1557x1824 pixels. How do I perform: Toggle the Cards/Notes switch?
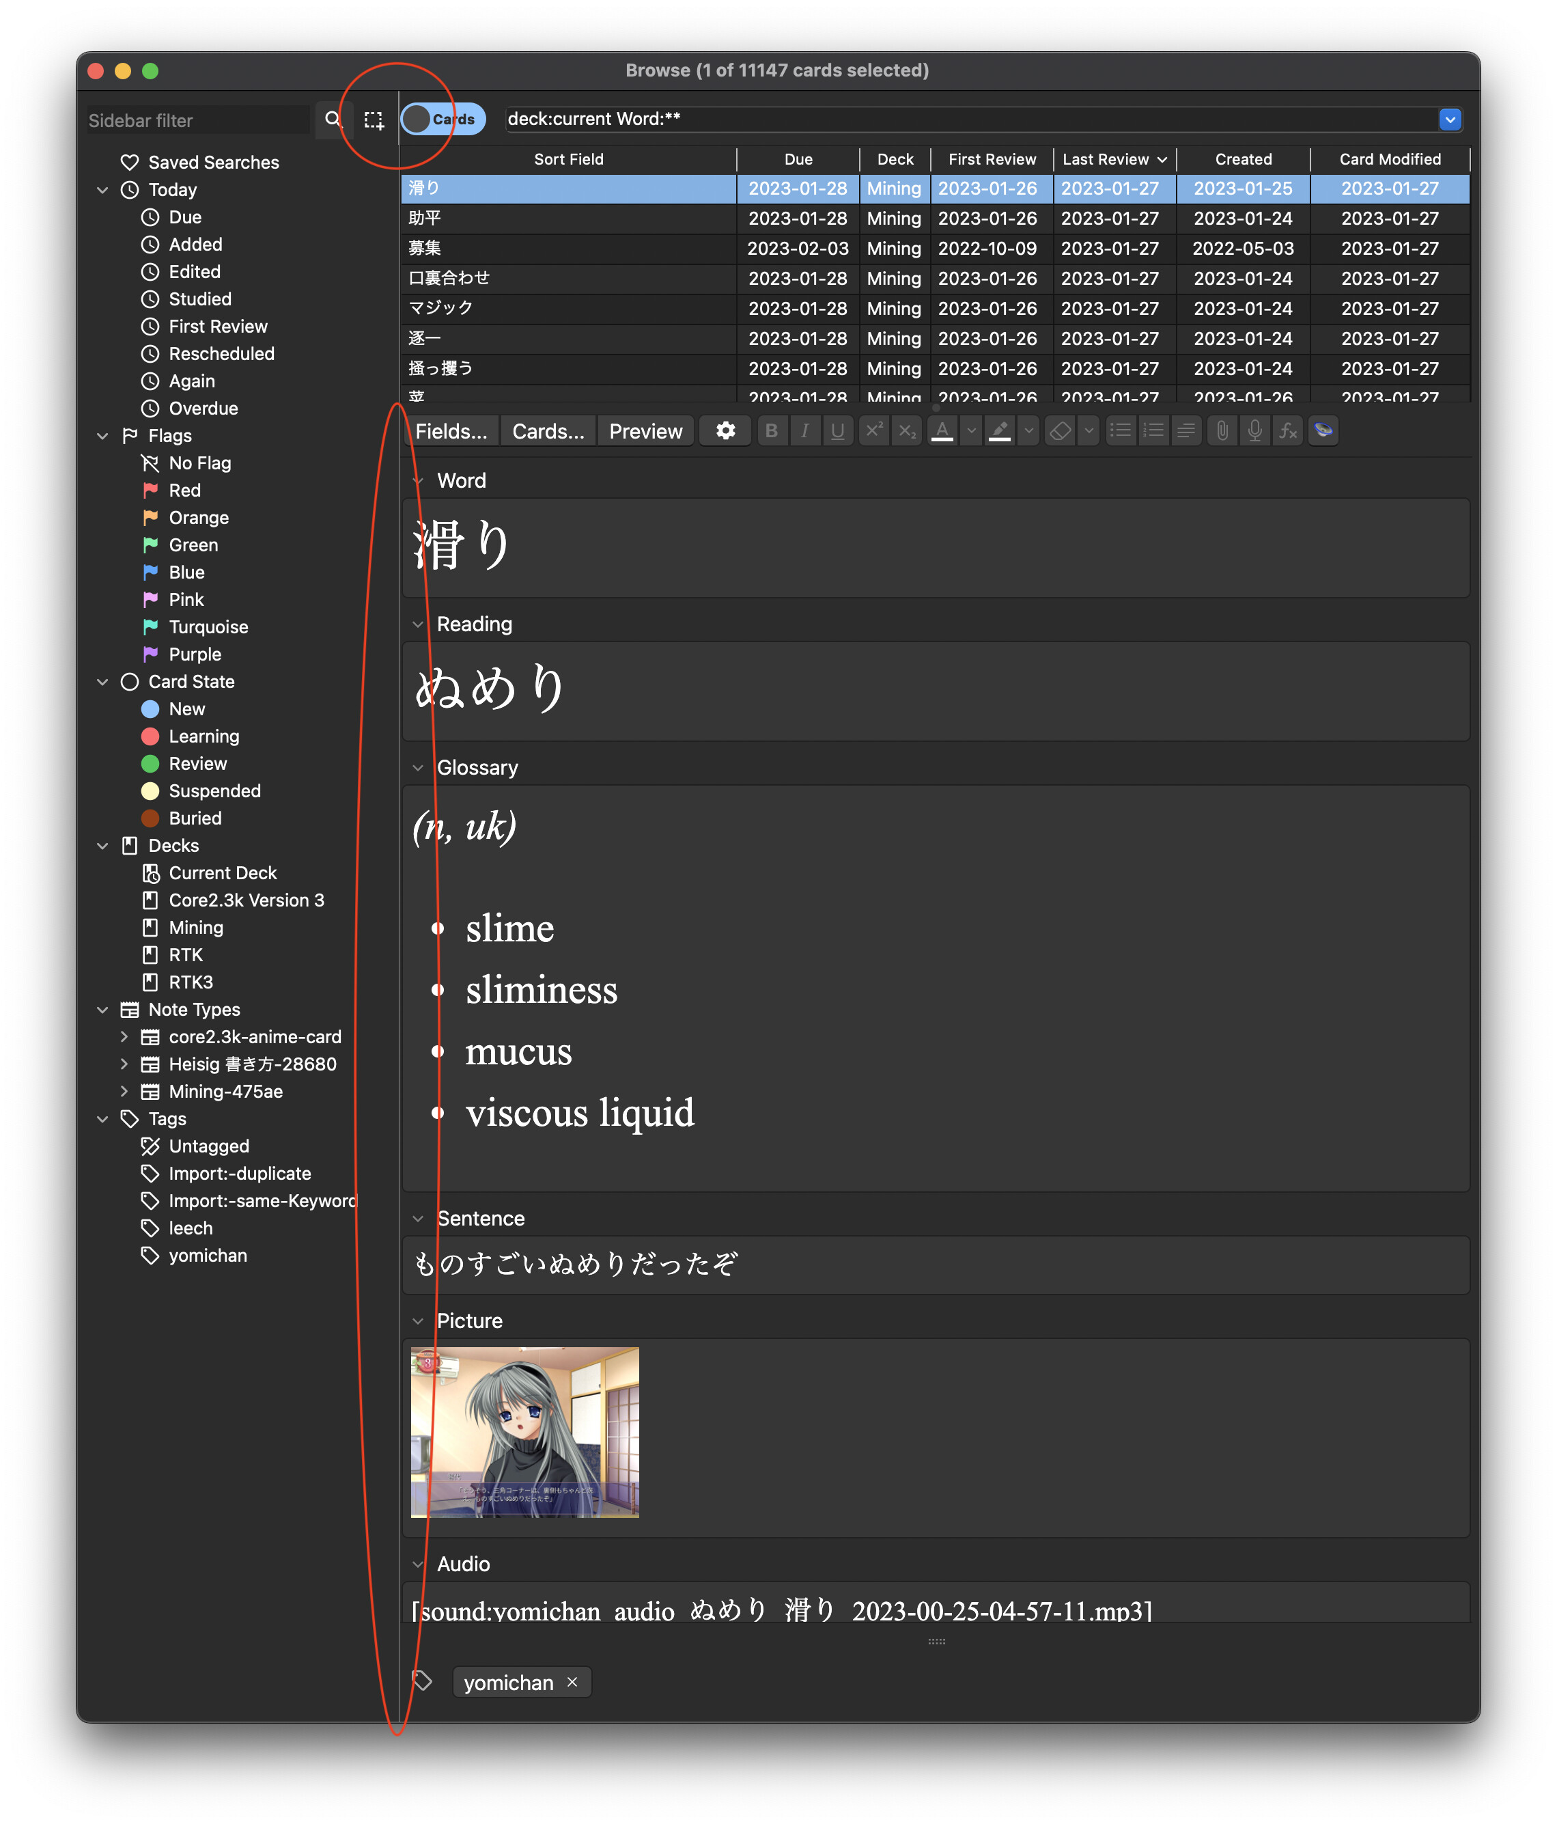coord(444,119)
